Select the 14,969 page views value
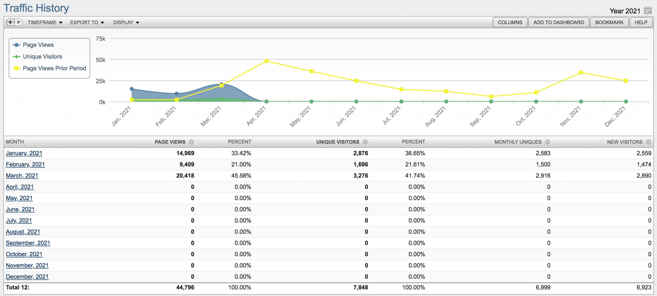 tap(185, 153)
